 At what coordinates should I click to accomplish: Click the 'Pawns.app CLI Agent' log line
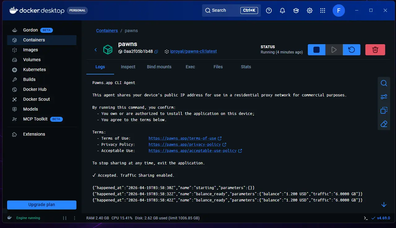[x=114, y=83]
